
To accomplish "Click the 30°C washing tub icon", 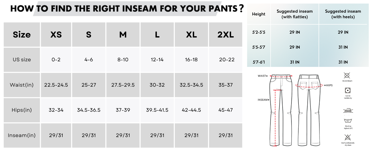I will 347,121.
